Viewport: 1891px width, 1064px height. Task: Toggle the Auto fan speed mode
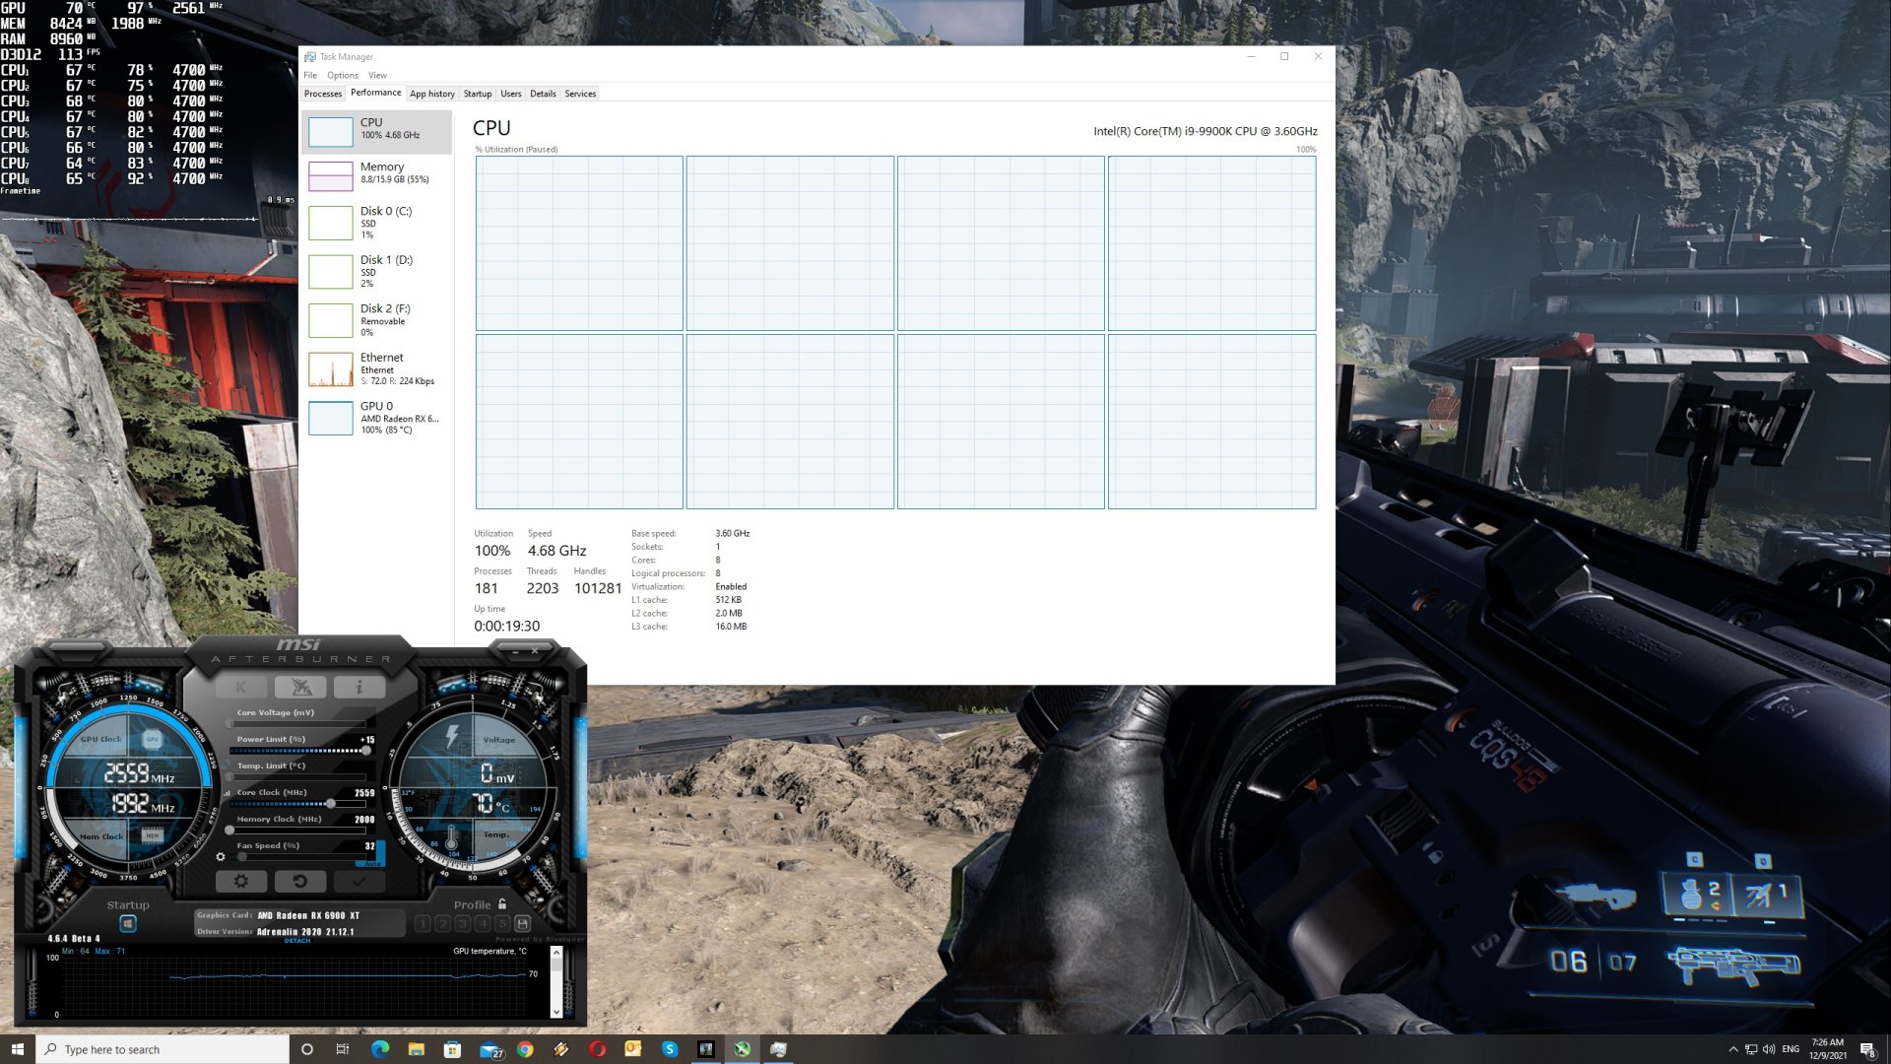[x=372, y=864]
